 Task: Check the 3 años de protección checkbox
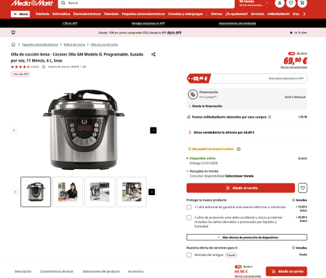pyautogui.click(x=189, y=218)
